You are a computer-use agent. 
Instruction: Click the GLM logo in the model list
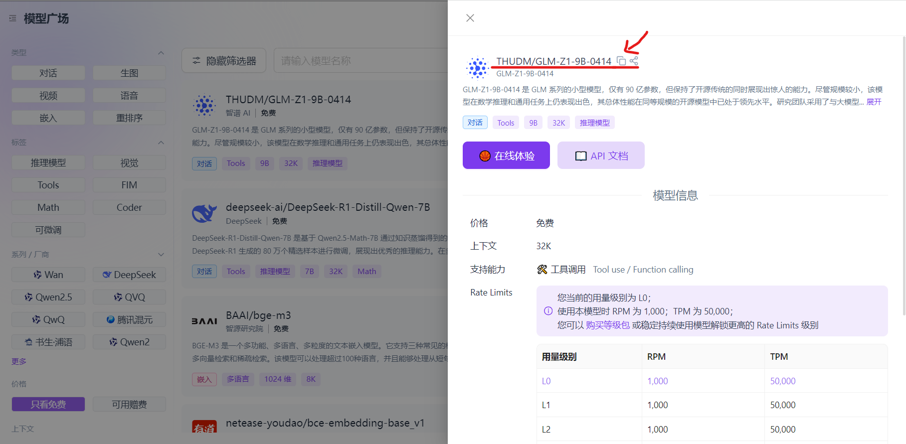point(204,106)
